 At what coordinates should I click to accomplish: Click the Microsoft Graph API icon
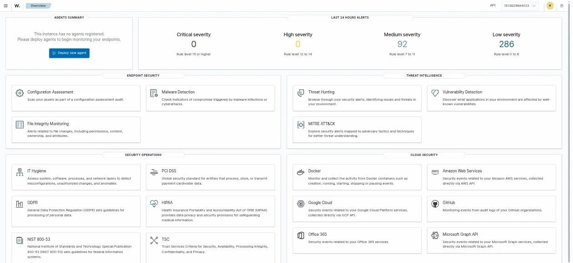(x=435, y=235)
